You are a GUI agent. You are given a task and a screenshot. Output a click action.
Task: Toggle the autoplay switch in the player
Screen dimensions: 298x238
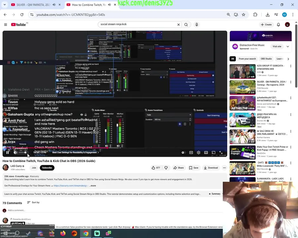click(x=183, y=153)
